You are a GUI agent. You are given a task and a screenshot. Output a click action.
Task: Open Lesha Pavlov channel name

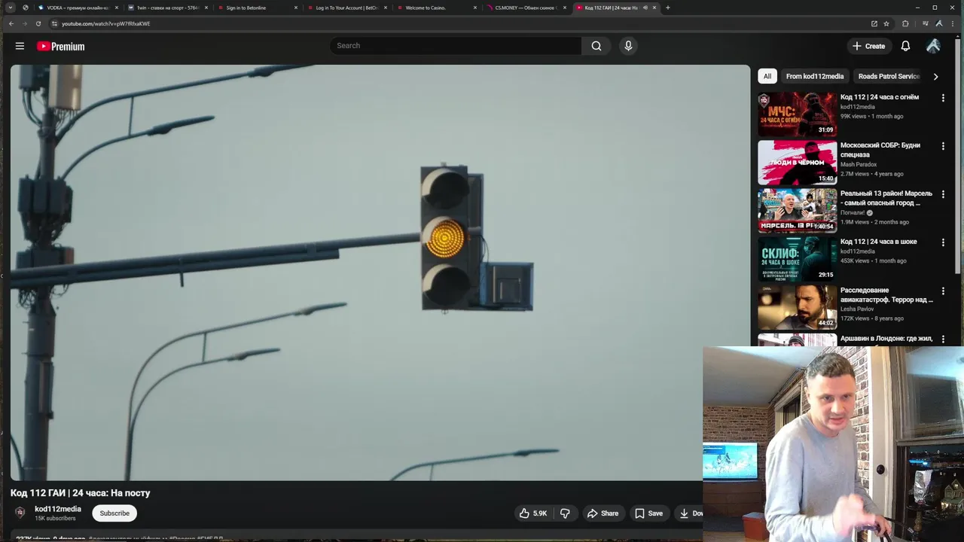point(857,309)
